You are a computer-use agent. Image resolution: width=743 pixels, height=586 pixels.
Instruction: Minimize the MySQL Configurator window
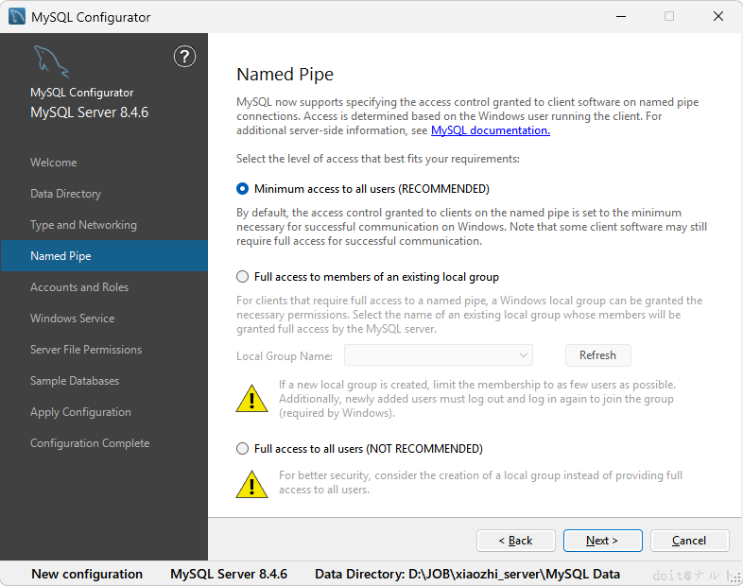621,17
